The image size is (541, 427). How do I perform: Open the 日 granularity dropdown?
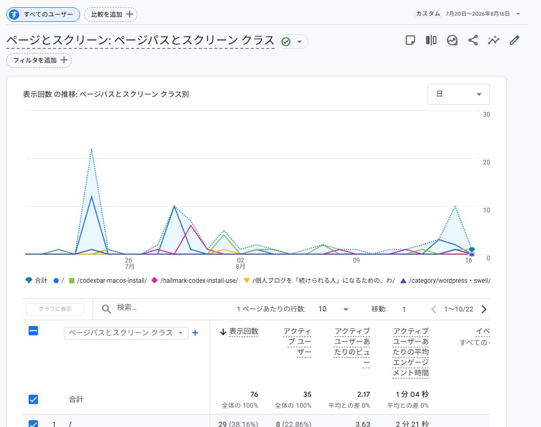click(x=458, y=94)
